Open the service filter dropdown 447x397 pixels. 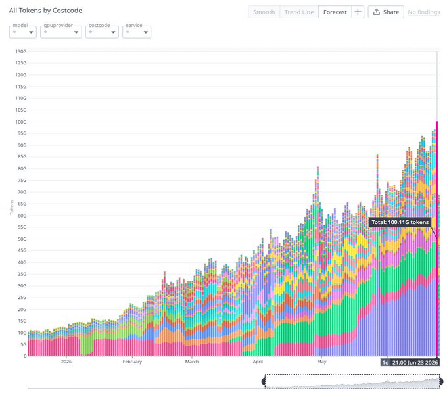[x=137, y=32]
